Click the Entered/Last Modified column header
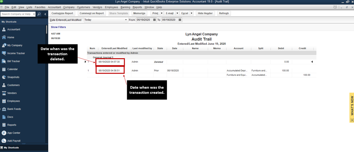Image resolution: width=354 pixels, height=152 pixels. click(x=114, y=48)
